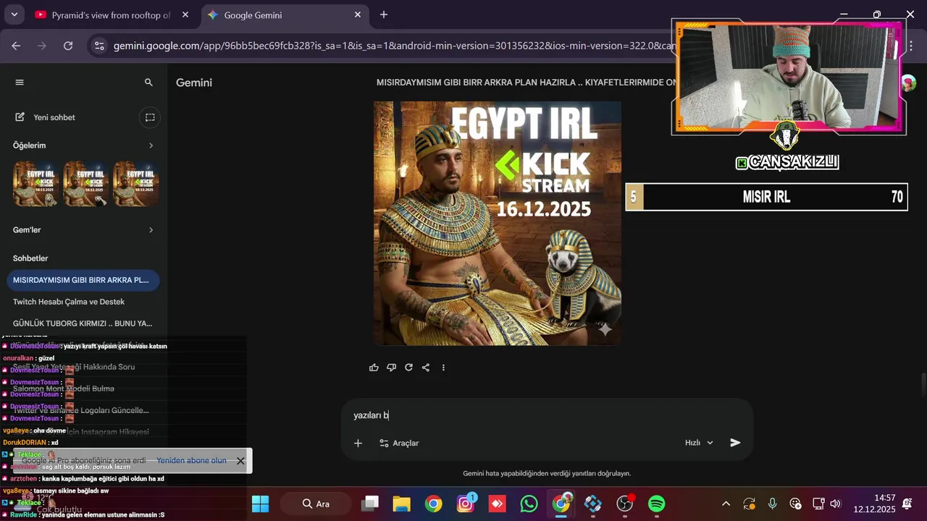
Task: Select the MISIRDAYMISIM GIBI BIRR ARKRA PL... chat
Action: point(83,280)
